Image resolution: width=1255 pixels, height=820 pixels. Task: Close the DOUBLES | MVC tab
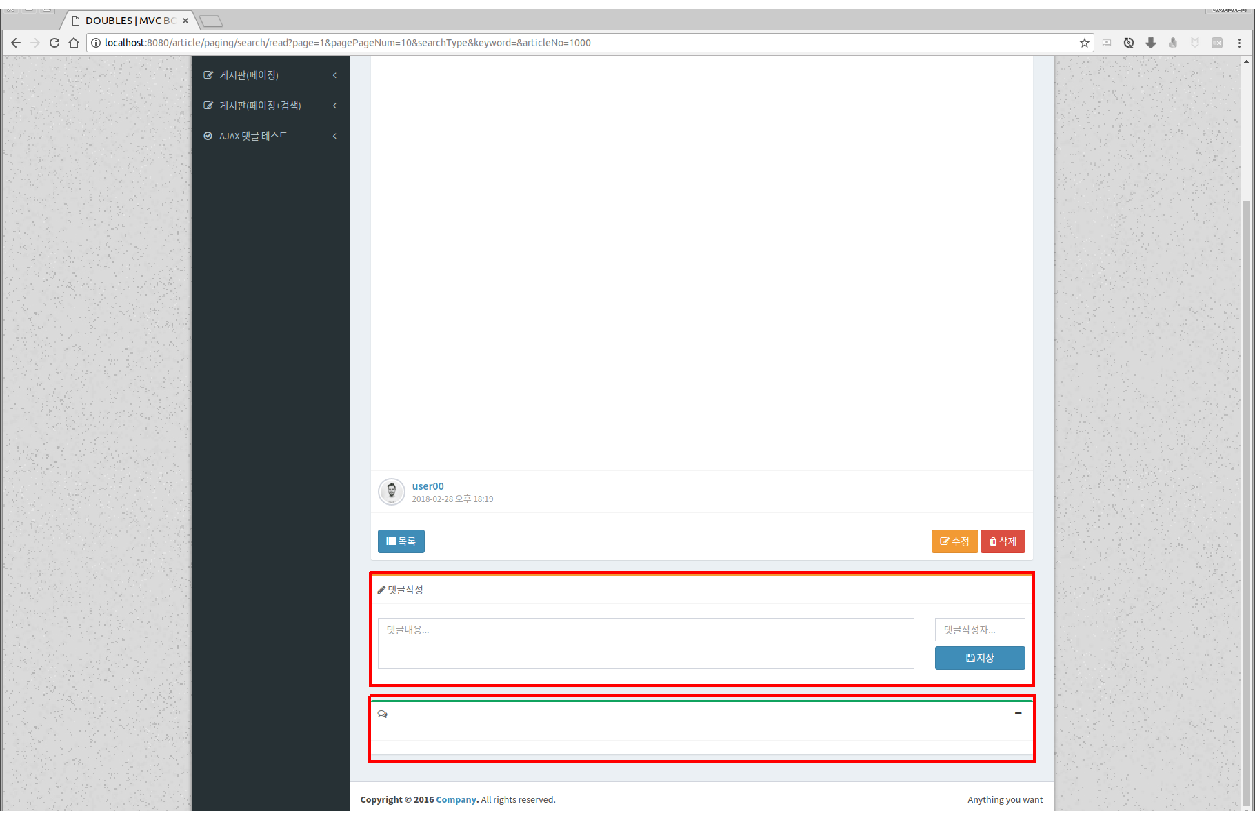click(185, 21)
